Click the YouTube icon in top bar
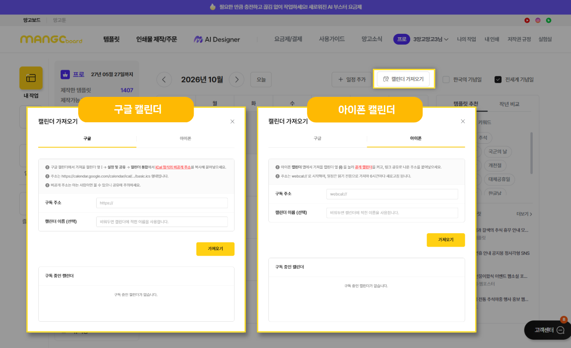Image resolution: width=571 pixels, height=348 pixels. pos(527,20)
